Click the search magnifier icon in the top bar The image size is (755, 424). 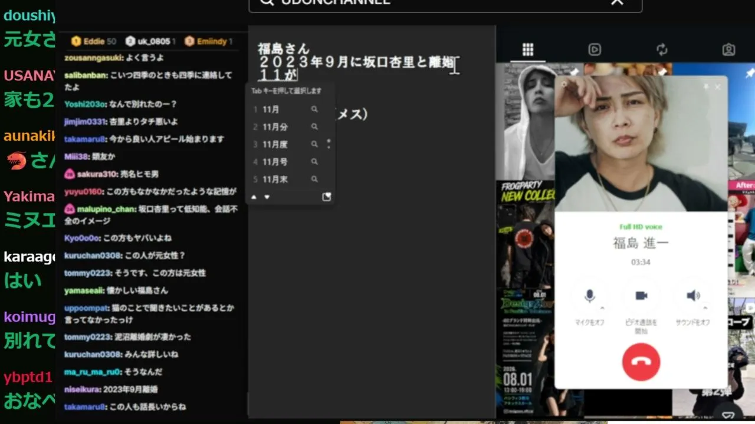pos(267,2)
